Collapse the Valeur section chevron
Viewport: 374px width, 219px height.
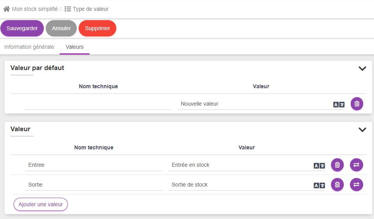tap(362, 130)
